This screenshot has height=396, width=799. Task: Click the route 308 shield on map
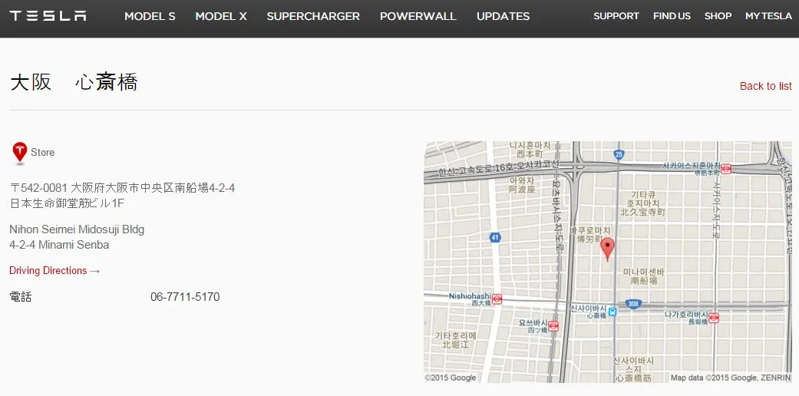[633, 304]
